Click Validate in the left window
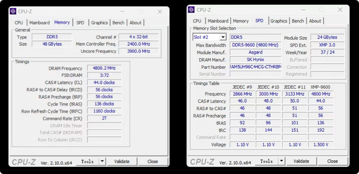 [122, 162]
